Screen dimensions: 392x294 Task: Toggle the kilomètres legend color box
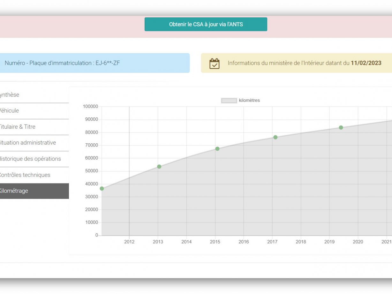pos(229,101)
